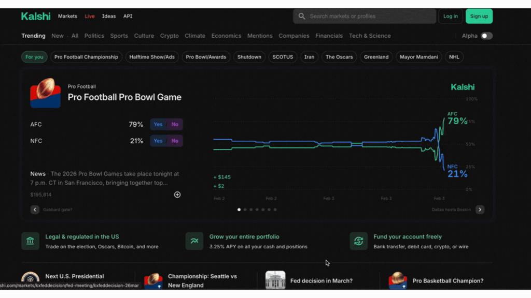Click the Kalshi logo

(36, 16)
